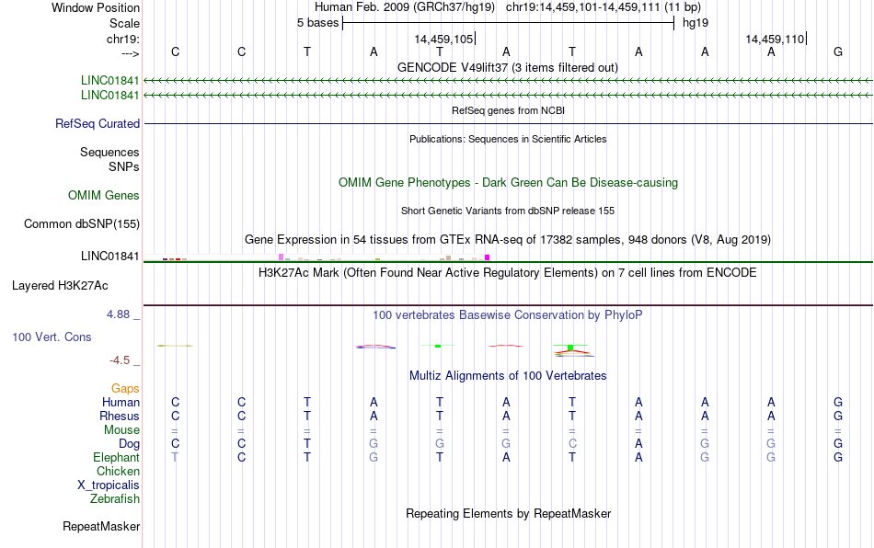The width and height of the screenshot is (874, 548).
Task: Open the RefSeq Curated track label
Action: [x=98, y=123]
